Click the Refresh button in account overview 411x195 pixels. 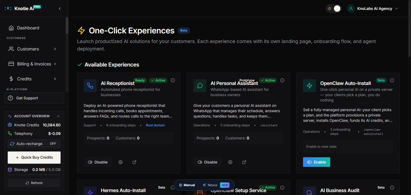click(34, 183)
